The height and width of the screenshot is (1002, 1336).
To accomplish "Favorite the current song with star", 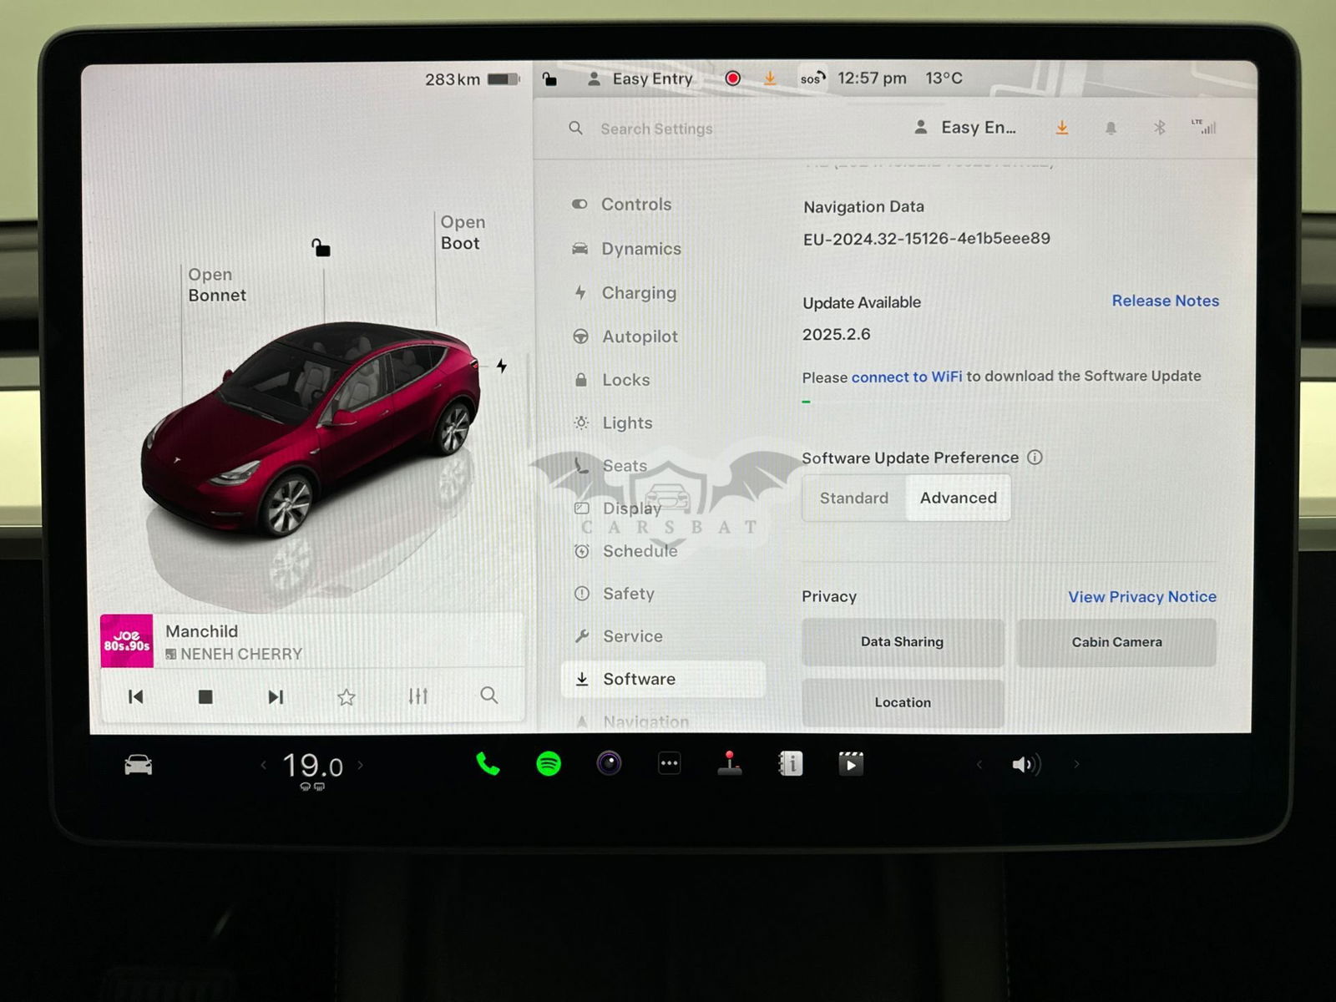I will (347, 696).
